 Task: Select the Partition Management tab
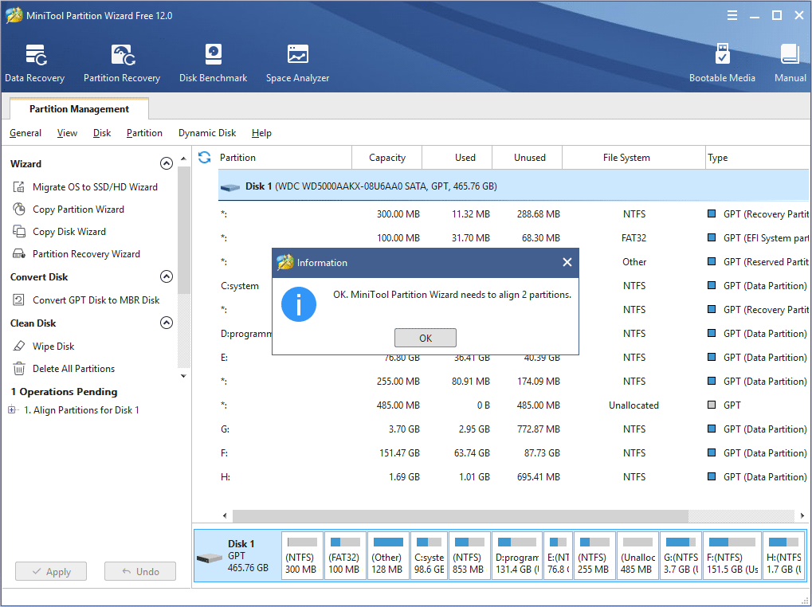tap(79, 109)
